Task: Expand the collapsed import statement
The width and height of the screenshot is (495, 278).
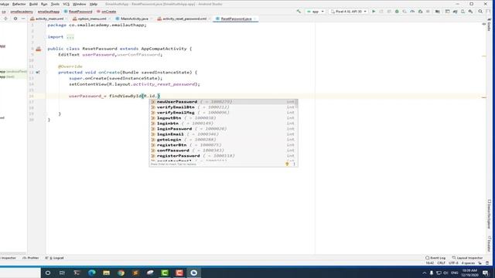Action: (70, 37)
